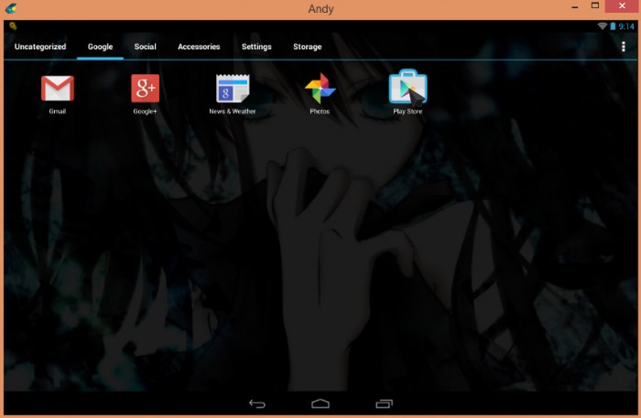
Task: Open the Storage tab
Action: [x=307, y=47]
